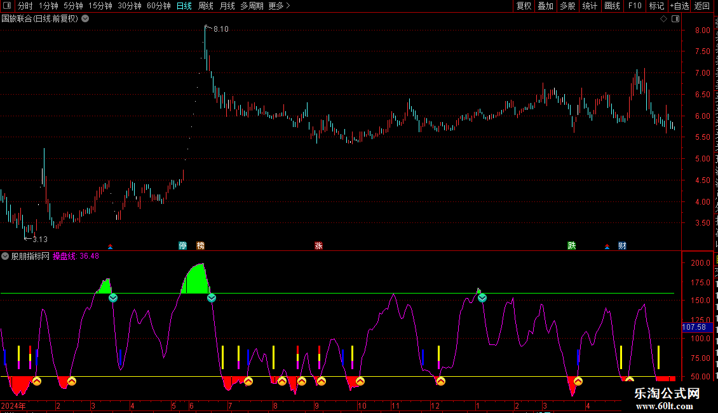Click the yellow buy signal left of month 2
This screenshot has width=718, height=413.
point(37,381)
